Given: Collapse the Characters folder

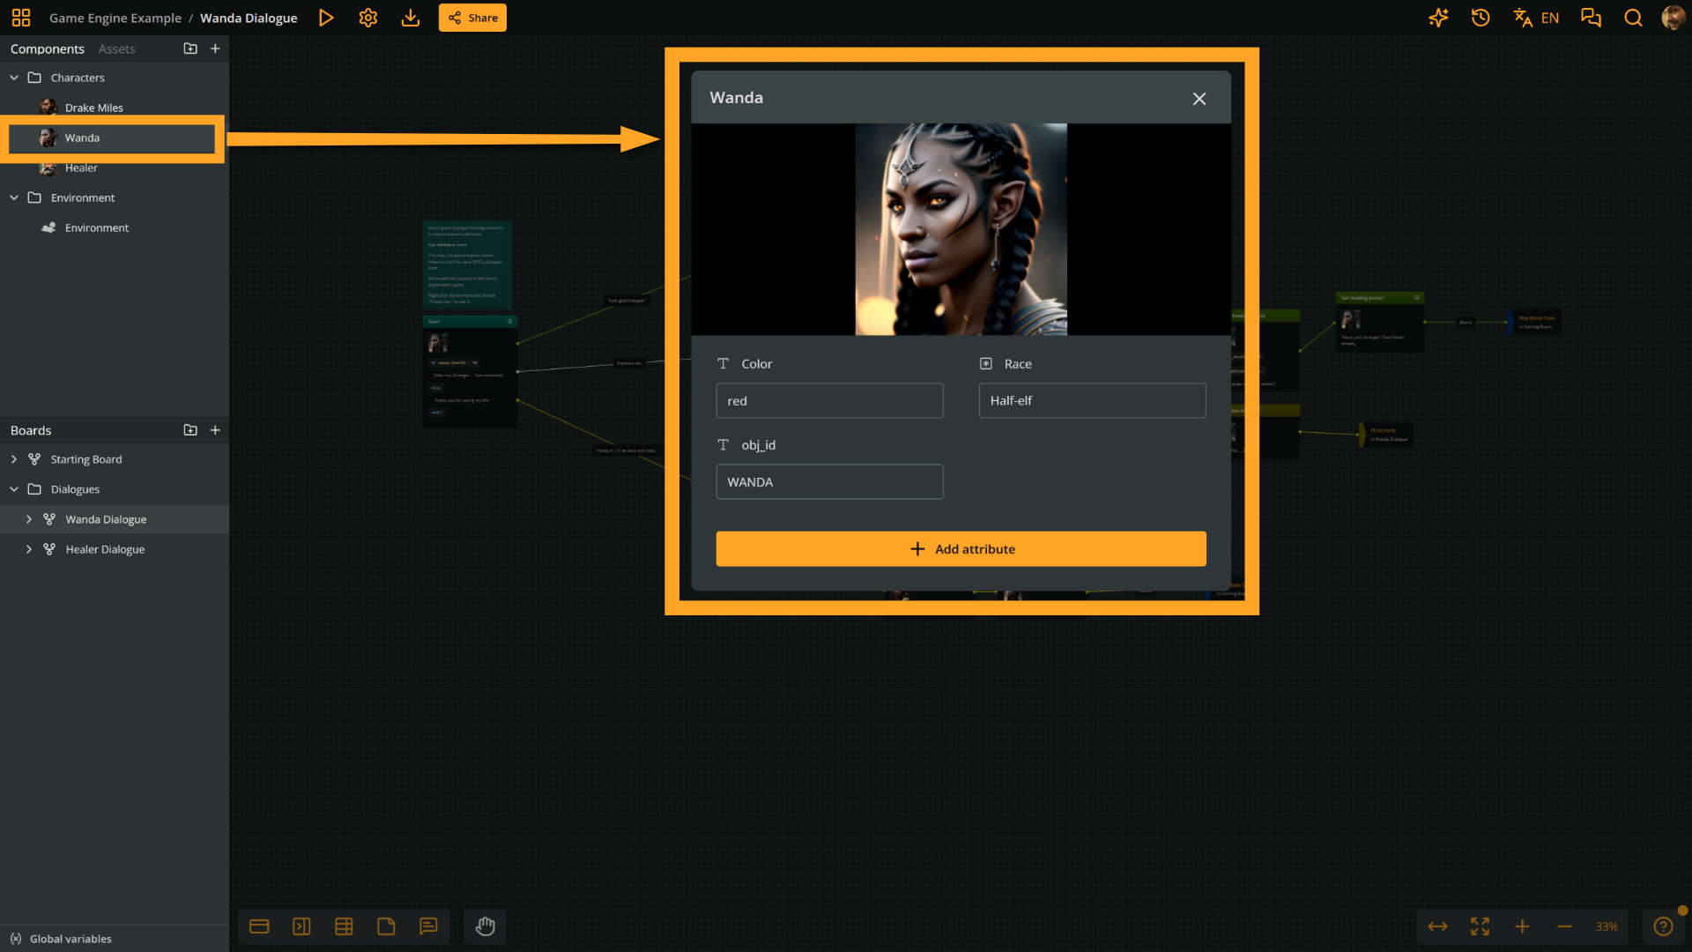Looking at the screenshot, I should [x=14, y=78].
